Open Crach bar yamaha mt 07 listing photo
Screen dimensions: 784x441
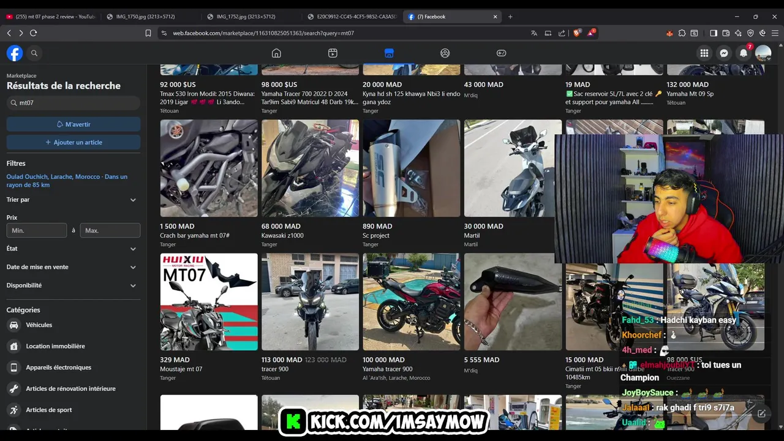point(209,168)
